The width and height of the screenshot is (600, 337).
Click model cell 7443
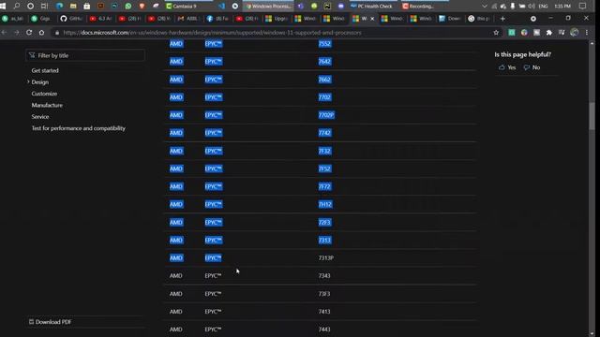click(324, 329)
